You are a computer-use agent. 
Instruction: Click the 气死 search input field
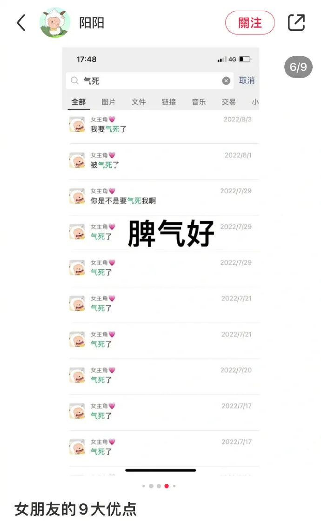149,81
